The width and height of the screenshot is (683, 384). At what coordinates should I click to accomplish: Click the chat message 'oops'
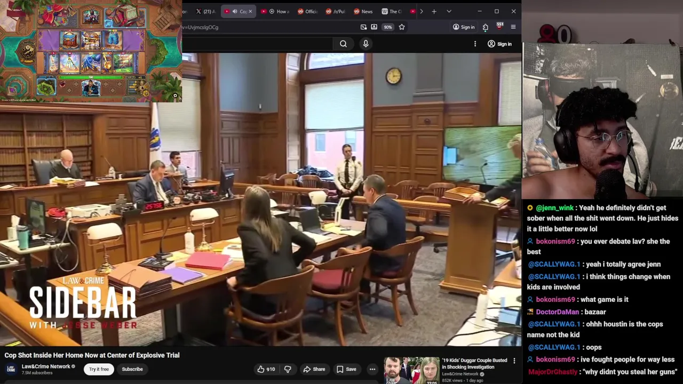pyautogui.click(x=594, y=347)
